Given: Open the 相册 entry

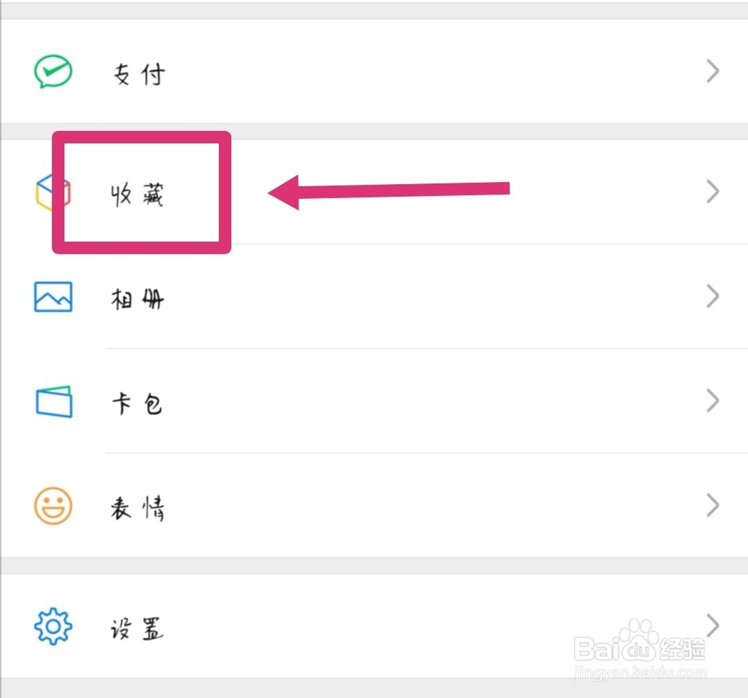Looking at the screenshot, I should (374, 297).
